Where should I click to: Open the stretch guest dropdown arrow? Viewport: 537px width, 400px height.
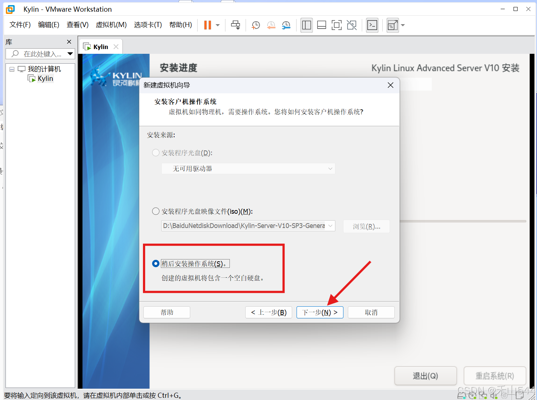[403, 25]
